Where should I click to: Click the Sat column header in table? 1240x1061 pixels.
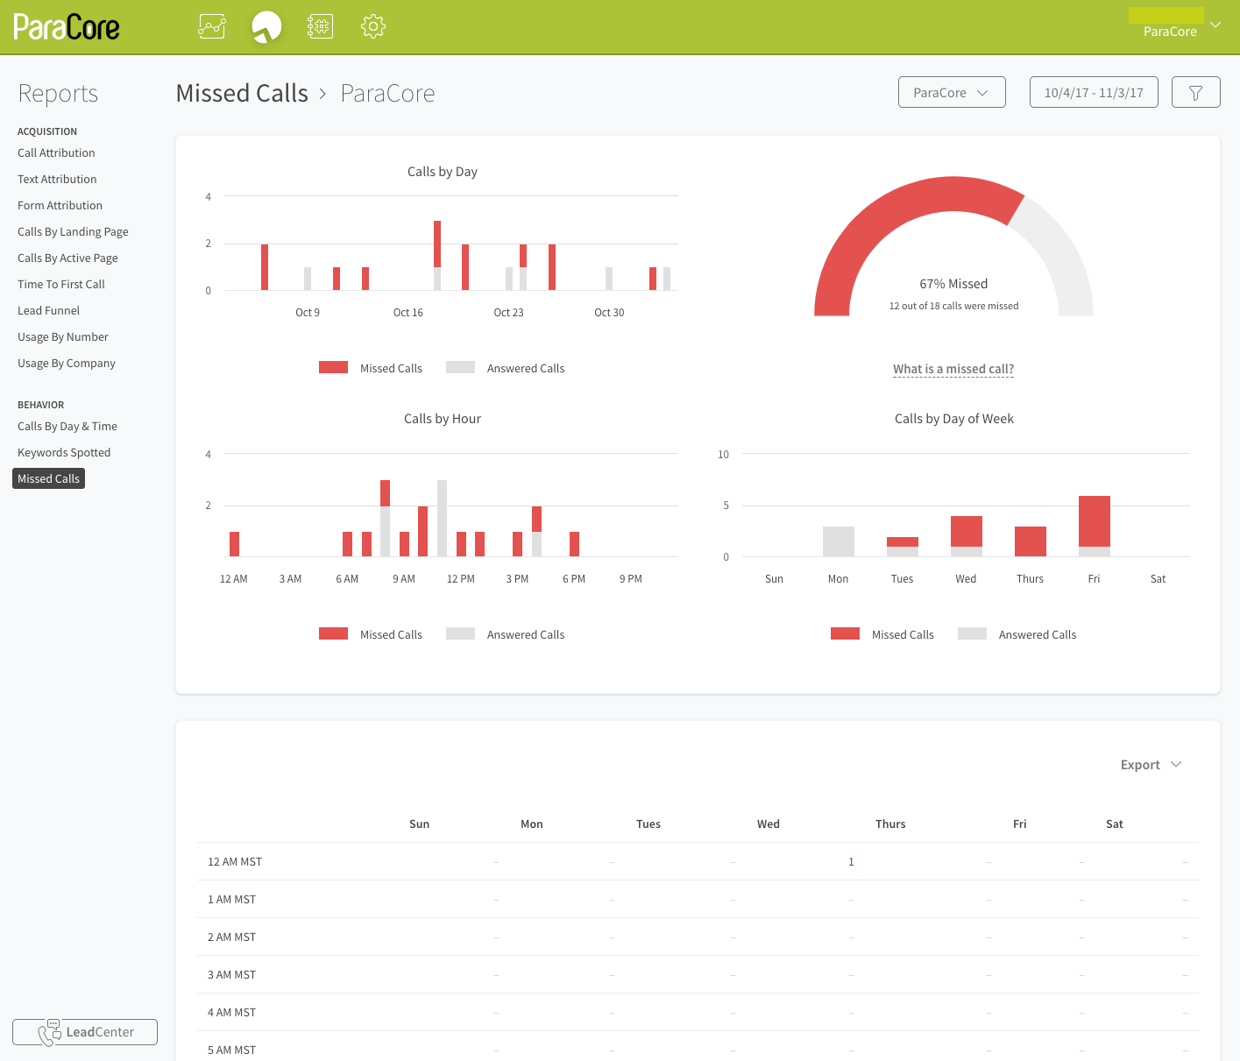1115,824
